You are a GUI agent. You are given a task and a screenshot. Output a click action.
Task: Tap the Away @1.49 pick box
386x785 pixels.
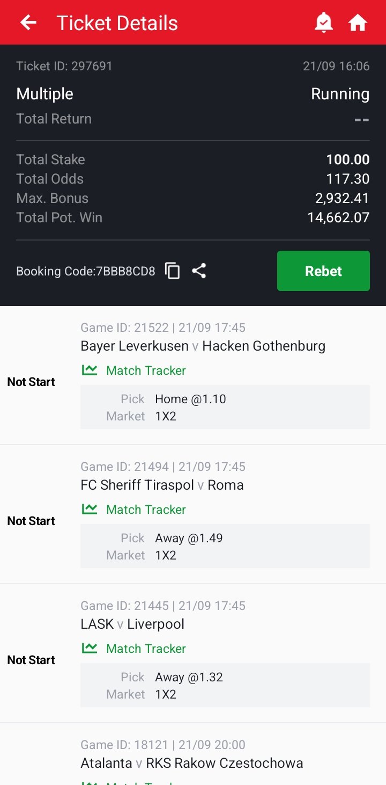click(x=225, y=546)
